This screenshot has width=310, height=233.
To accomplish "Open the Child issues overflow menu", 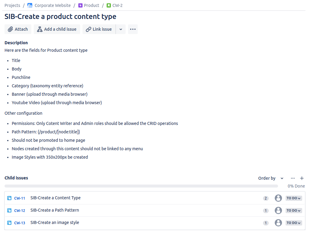I will [293, 178].
